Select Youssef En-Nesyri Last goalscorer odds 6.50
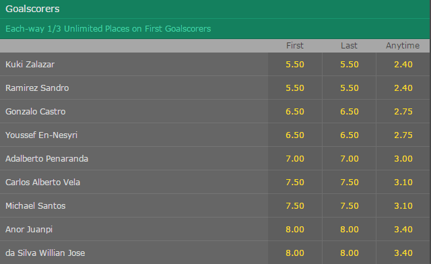 (x=349, y=135)
